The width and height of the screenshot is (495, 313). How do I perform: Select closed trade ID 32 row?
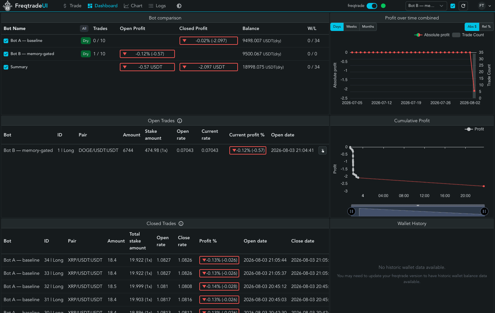[x=165, y=287]
